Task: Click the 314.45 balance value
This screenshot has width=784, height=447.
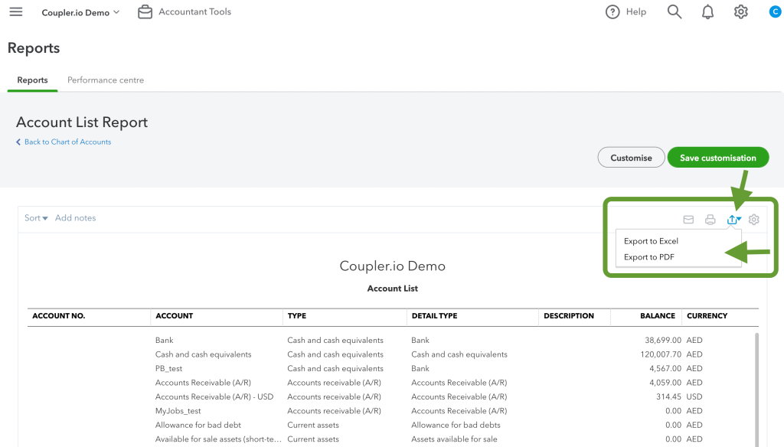Action: [668, 397]
